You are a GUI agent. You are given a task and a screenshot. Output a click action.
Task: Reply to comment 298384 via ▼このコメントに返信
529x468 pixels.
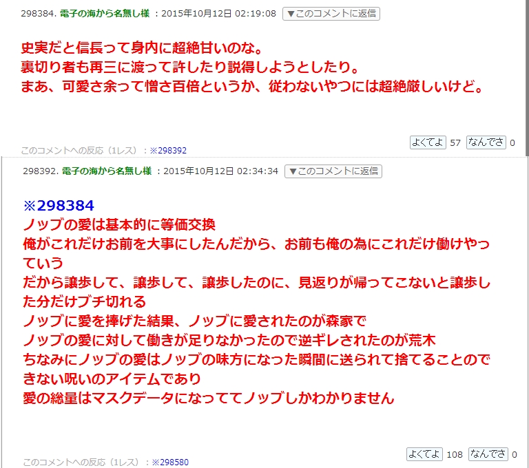point(331,14)
